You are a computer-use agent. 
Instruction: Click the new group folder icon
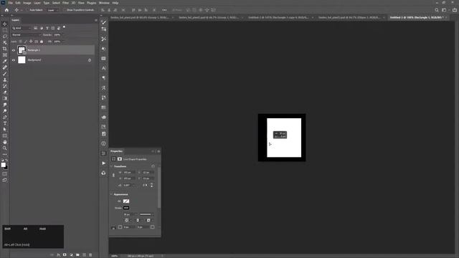[x=77, y=255]
